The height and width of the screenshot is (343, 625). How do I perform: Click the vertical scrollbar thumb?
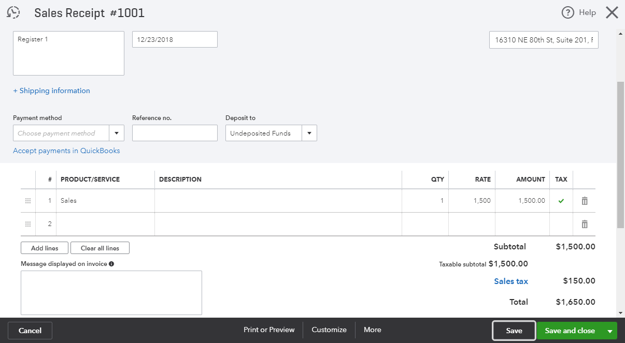coord(620,155)
